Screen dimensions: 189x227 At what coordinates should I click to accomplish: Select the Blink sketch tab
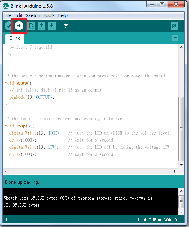point(15,38)
